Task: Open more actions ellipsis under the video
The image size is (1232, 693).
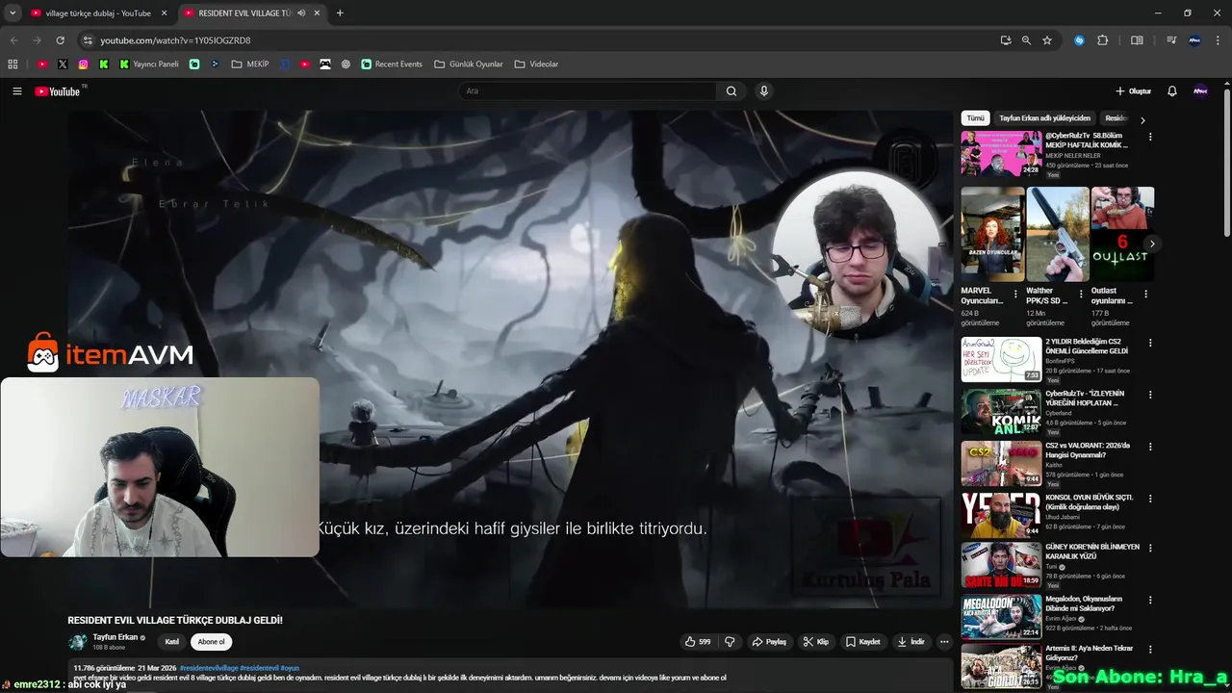Action: point(944,642)
